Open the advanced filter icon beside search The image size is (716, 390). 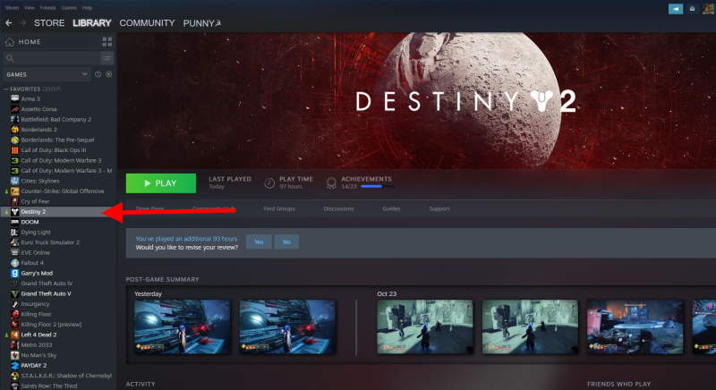pyautogui.click(x=107, y=58)
